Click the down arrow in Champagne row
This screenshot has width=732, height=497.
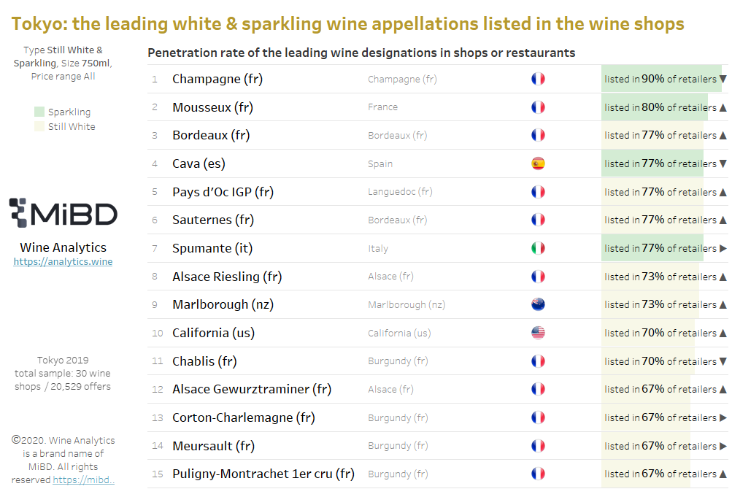723,79
